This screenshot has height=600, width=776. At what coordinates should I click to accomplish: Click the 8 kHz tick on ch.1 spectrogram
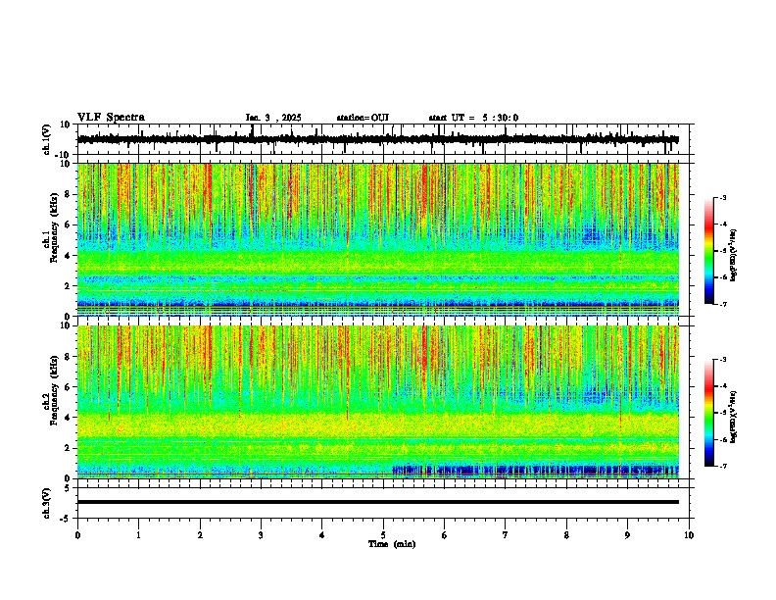point(69,194)
